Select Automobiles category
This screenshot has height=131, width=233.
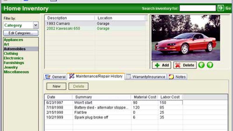(x=21, y=49)
